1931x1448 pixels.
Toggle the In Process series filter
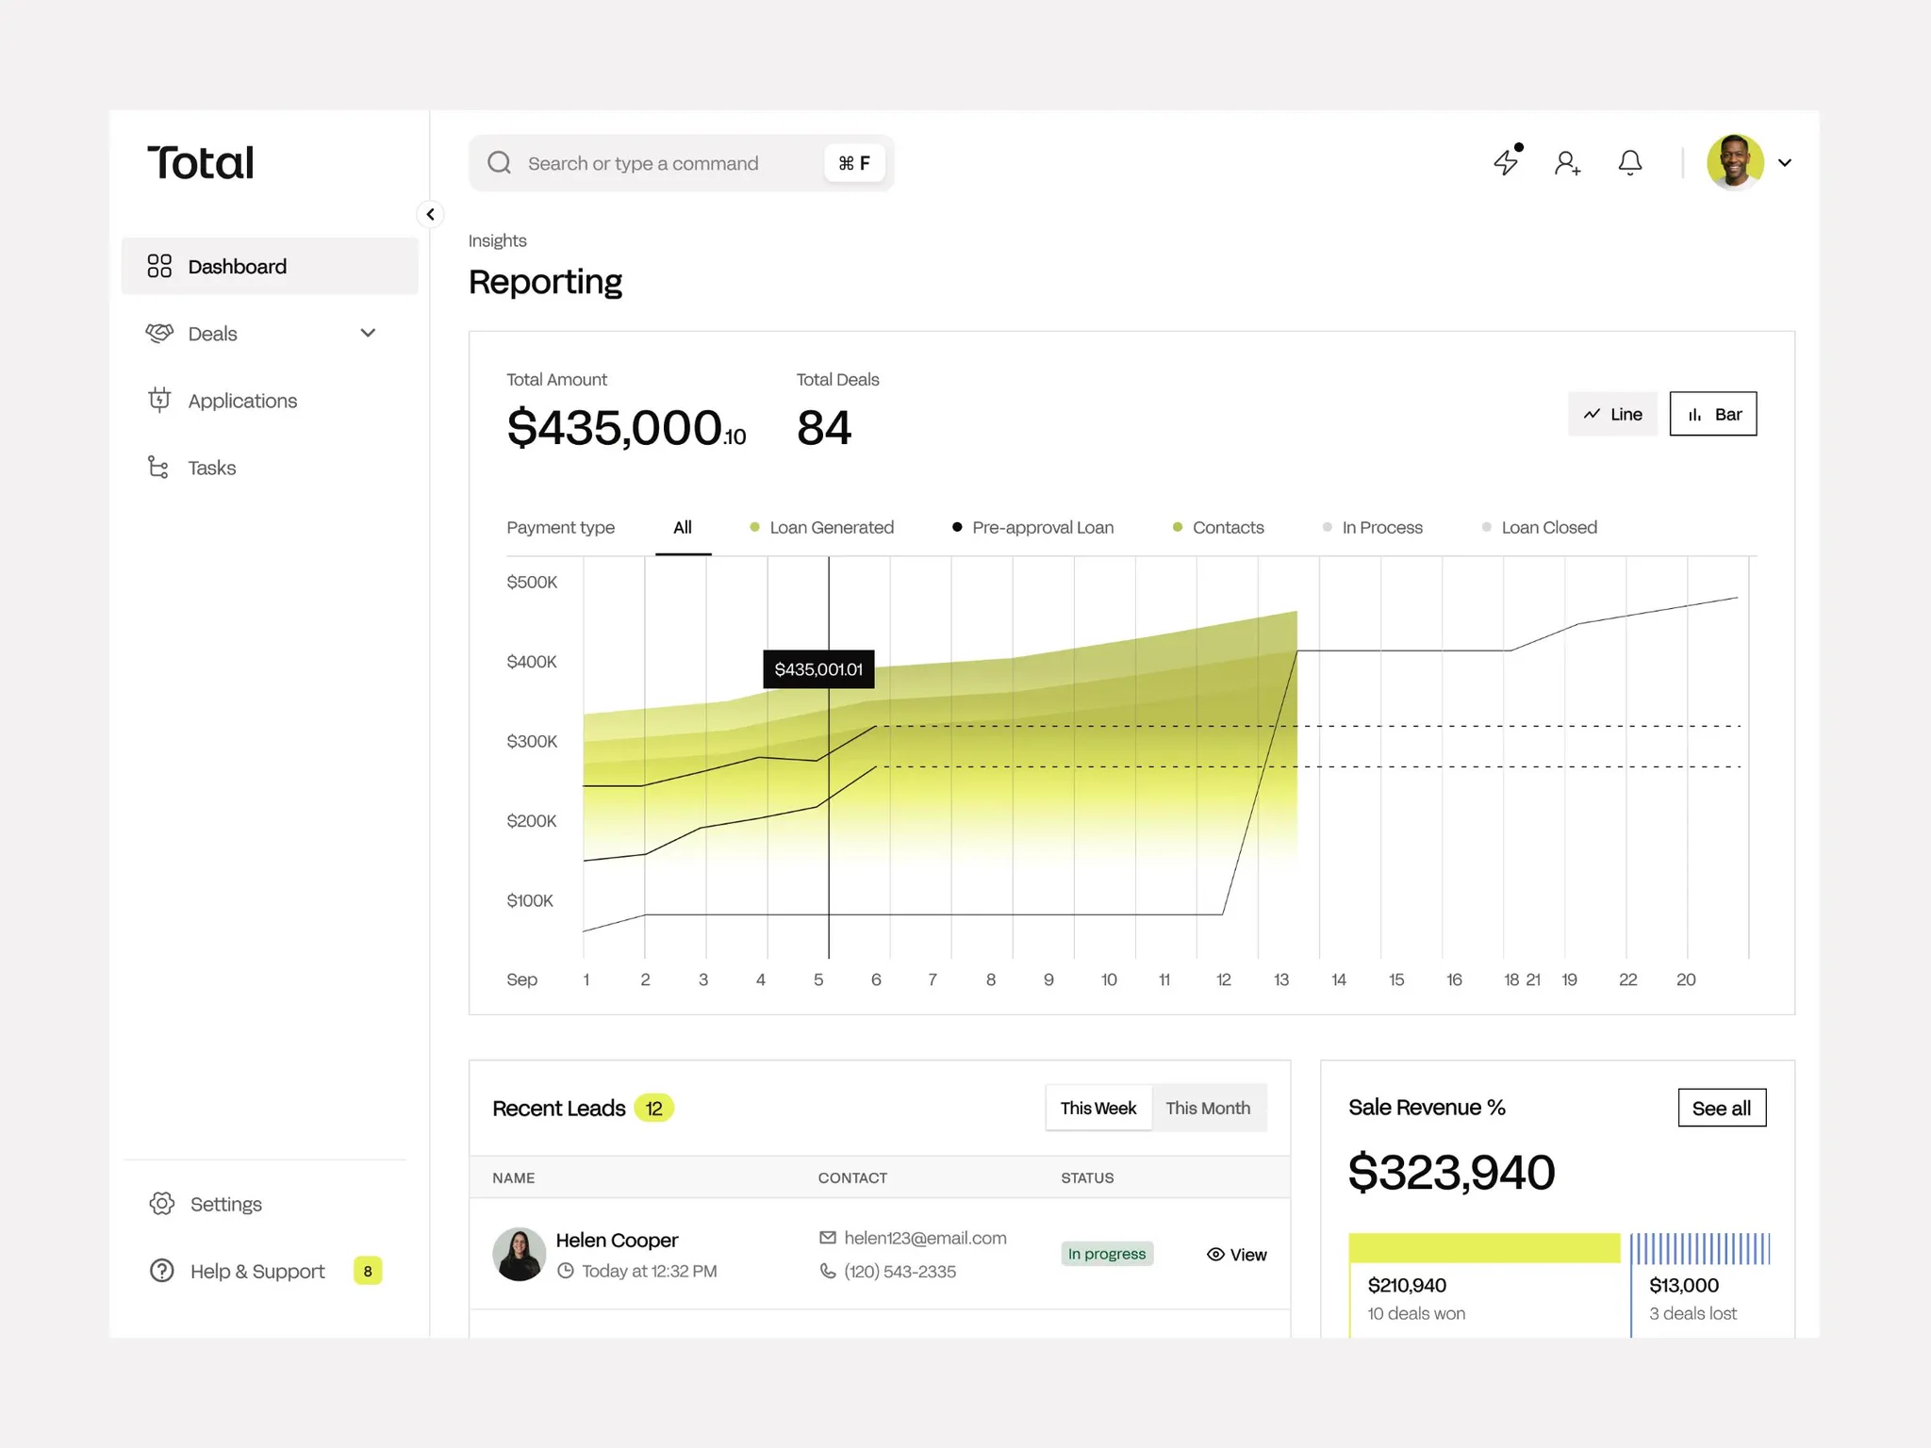click(x=1373, y=528)
